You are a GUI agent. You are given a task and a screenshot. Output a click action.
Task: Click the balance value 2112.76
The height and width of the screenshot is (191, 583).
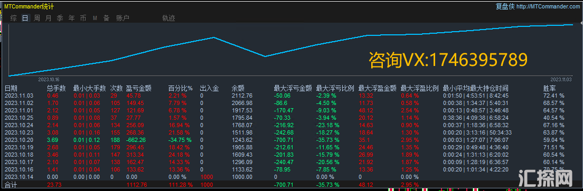point(242,96)
